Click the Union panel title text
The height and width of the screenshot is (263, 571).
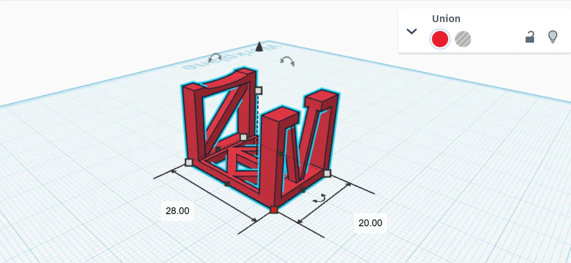pos(446,19)
